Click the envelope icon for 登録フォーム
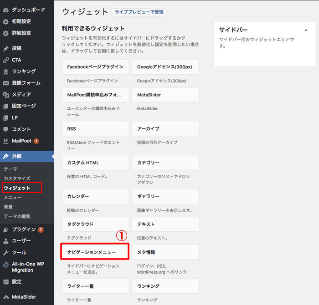The width and height of the screenshot is (319, 305). [5, 83]
